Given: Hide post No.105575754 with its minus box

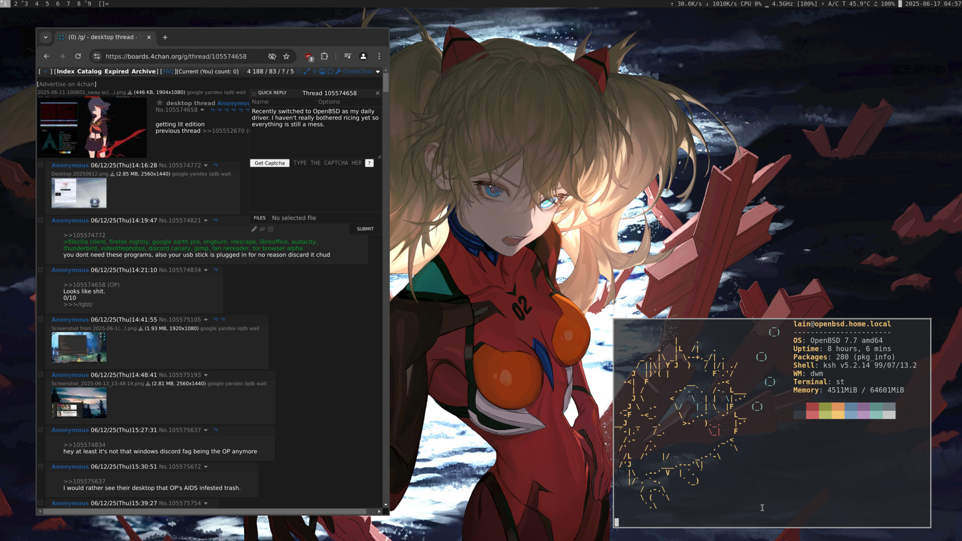Looking at the screenshot, I should (41, 502).
